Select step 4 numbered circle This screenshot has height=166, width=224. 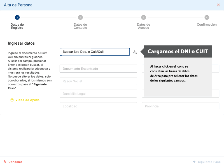tap(207, 18)
